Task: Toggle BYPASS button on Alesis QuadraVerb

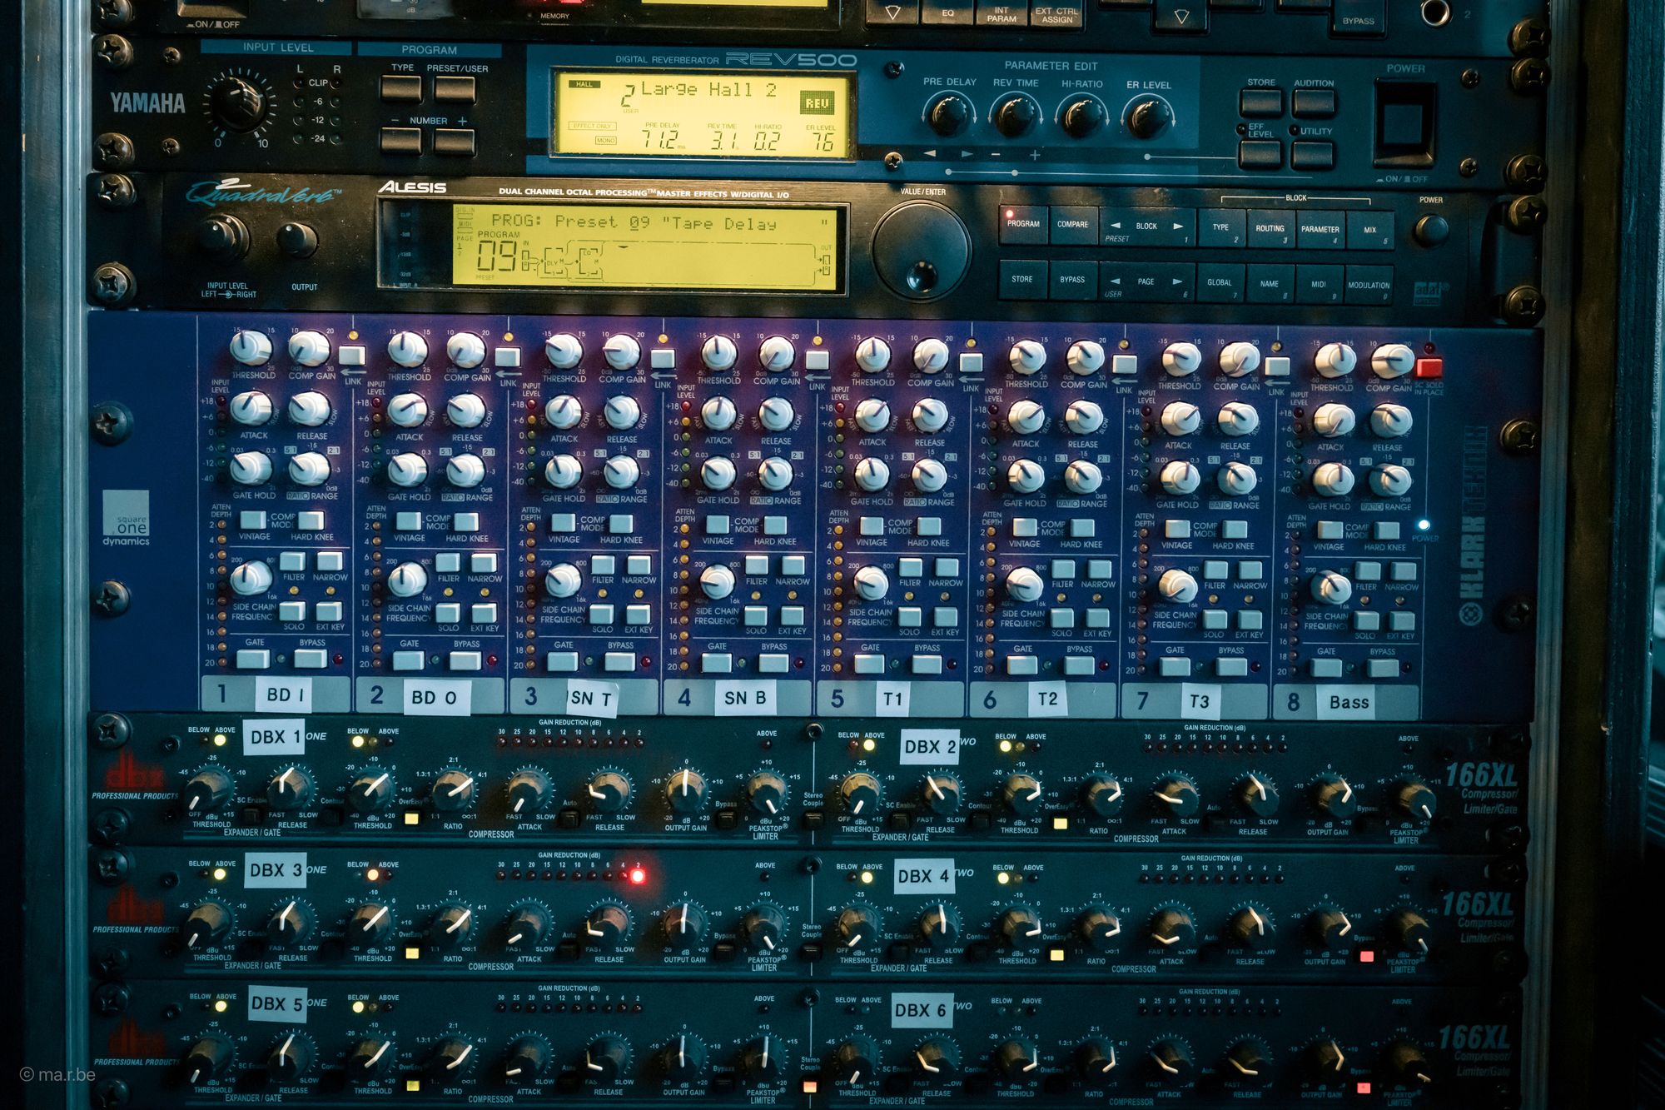Action: click(1072, 281)
